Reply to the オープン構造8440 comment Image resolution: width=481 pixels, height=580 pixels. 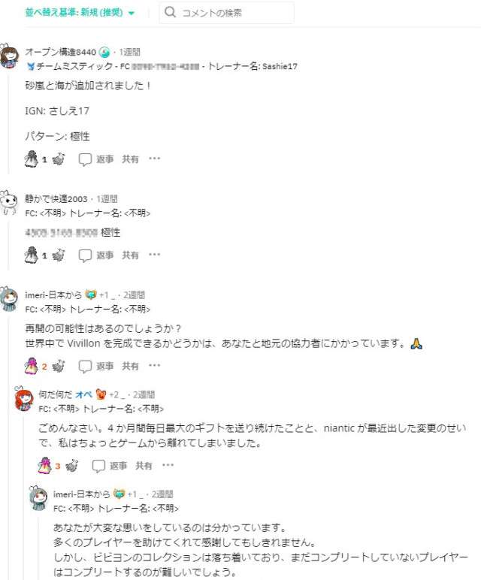click(x=96, y=159)
